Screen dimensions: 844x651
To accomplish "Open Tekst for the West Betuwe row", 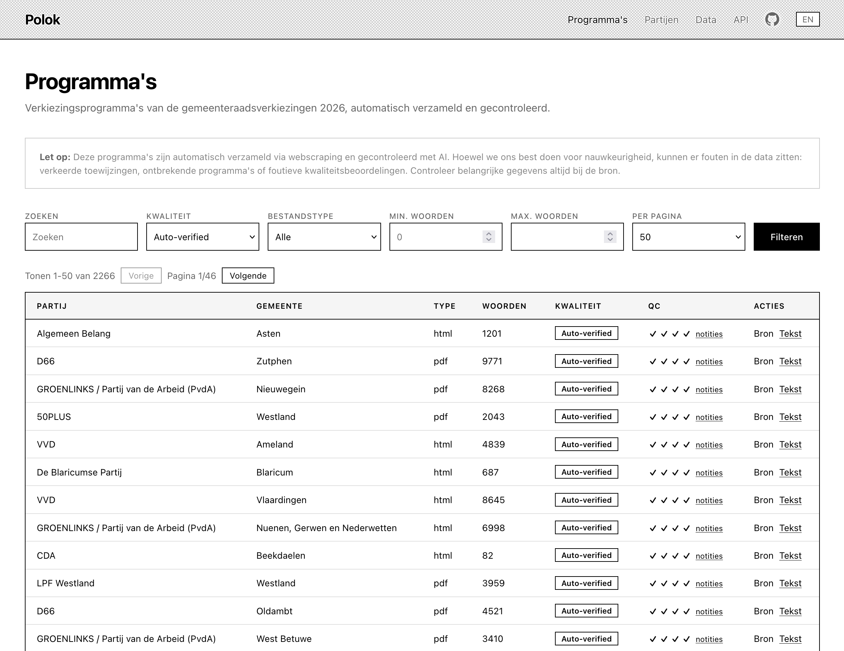I will (790, 639).
